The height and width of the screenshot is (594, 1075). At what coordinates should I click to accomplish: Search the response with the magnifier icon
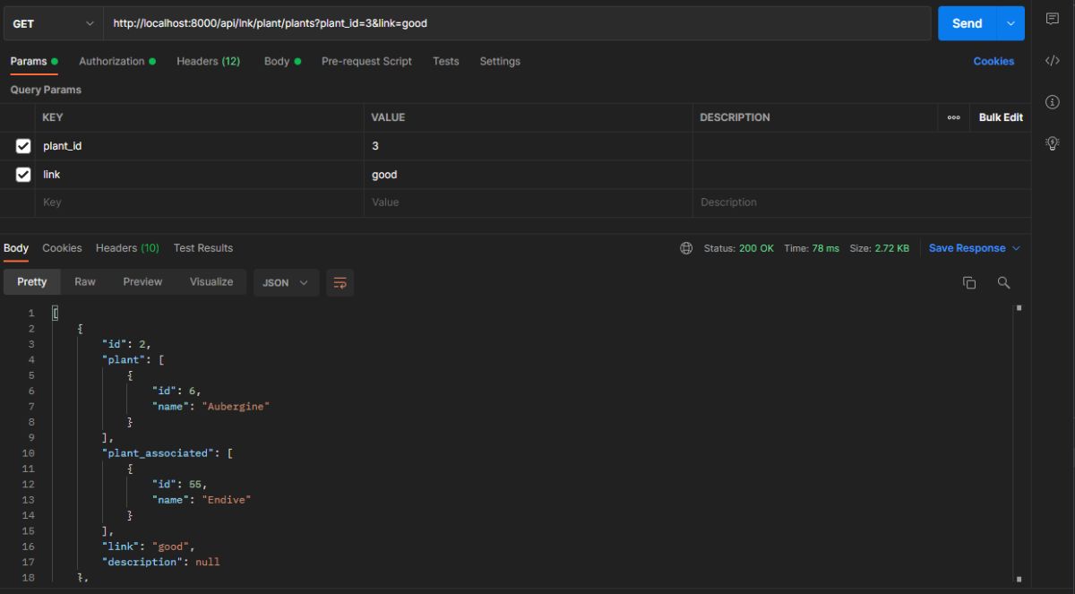(x=1003, y=282)
